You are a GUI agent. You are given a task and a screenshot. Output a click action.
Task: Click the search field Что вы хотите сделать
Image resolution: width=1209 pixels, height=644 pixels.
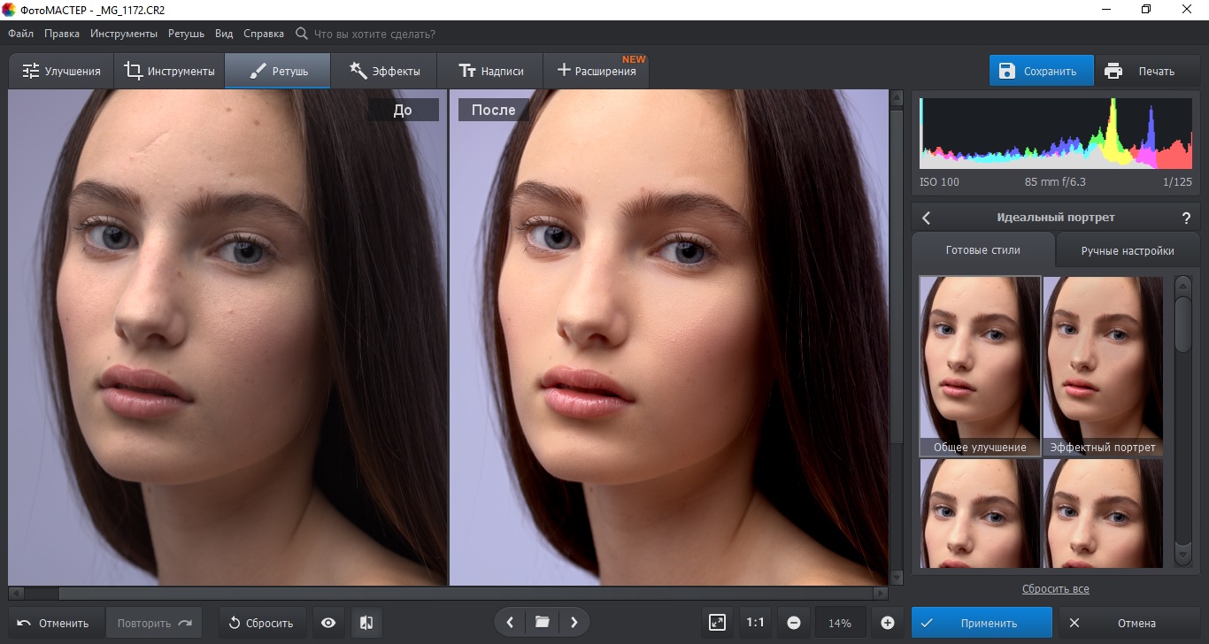[x=374, y=34]
